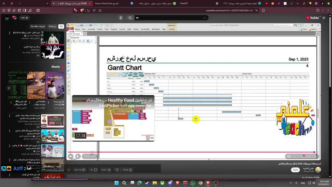Select the 'من السلسلة' filter chip
Viewport: 332px width, 187px height.
tap(52, 26)
